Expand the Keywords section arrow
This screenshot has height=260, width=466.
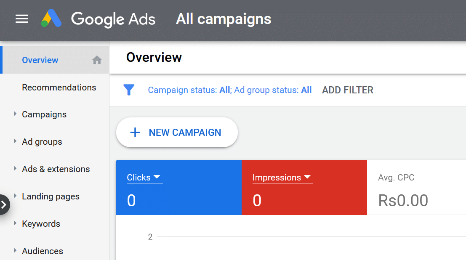click(15, 223)
